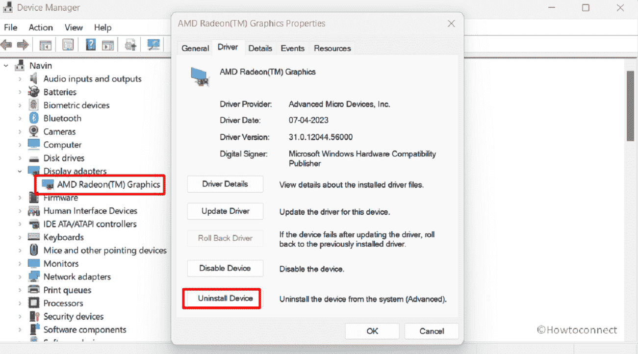Expand the Cameras category chevron

point(20,132)
